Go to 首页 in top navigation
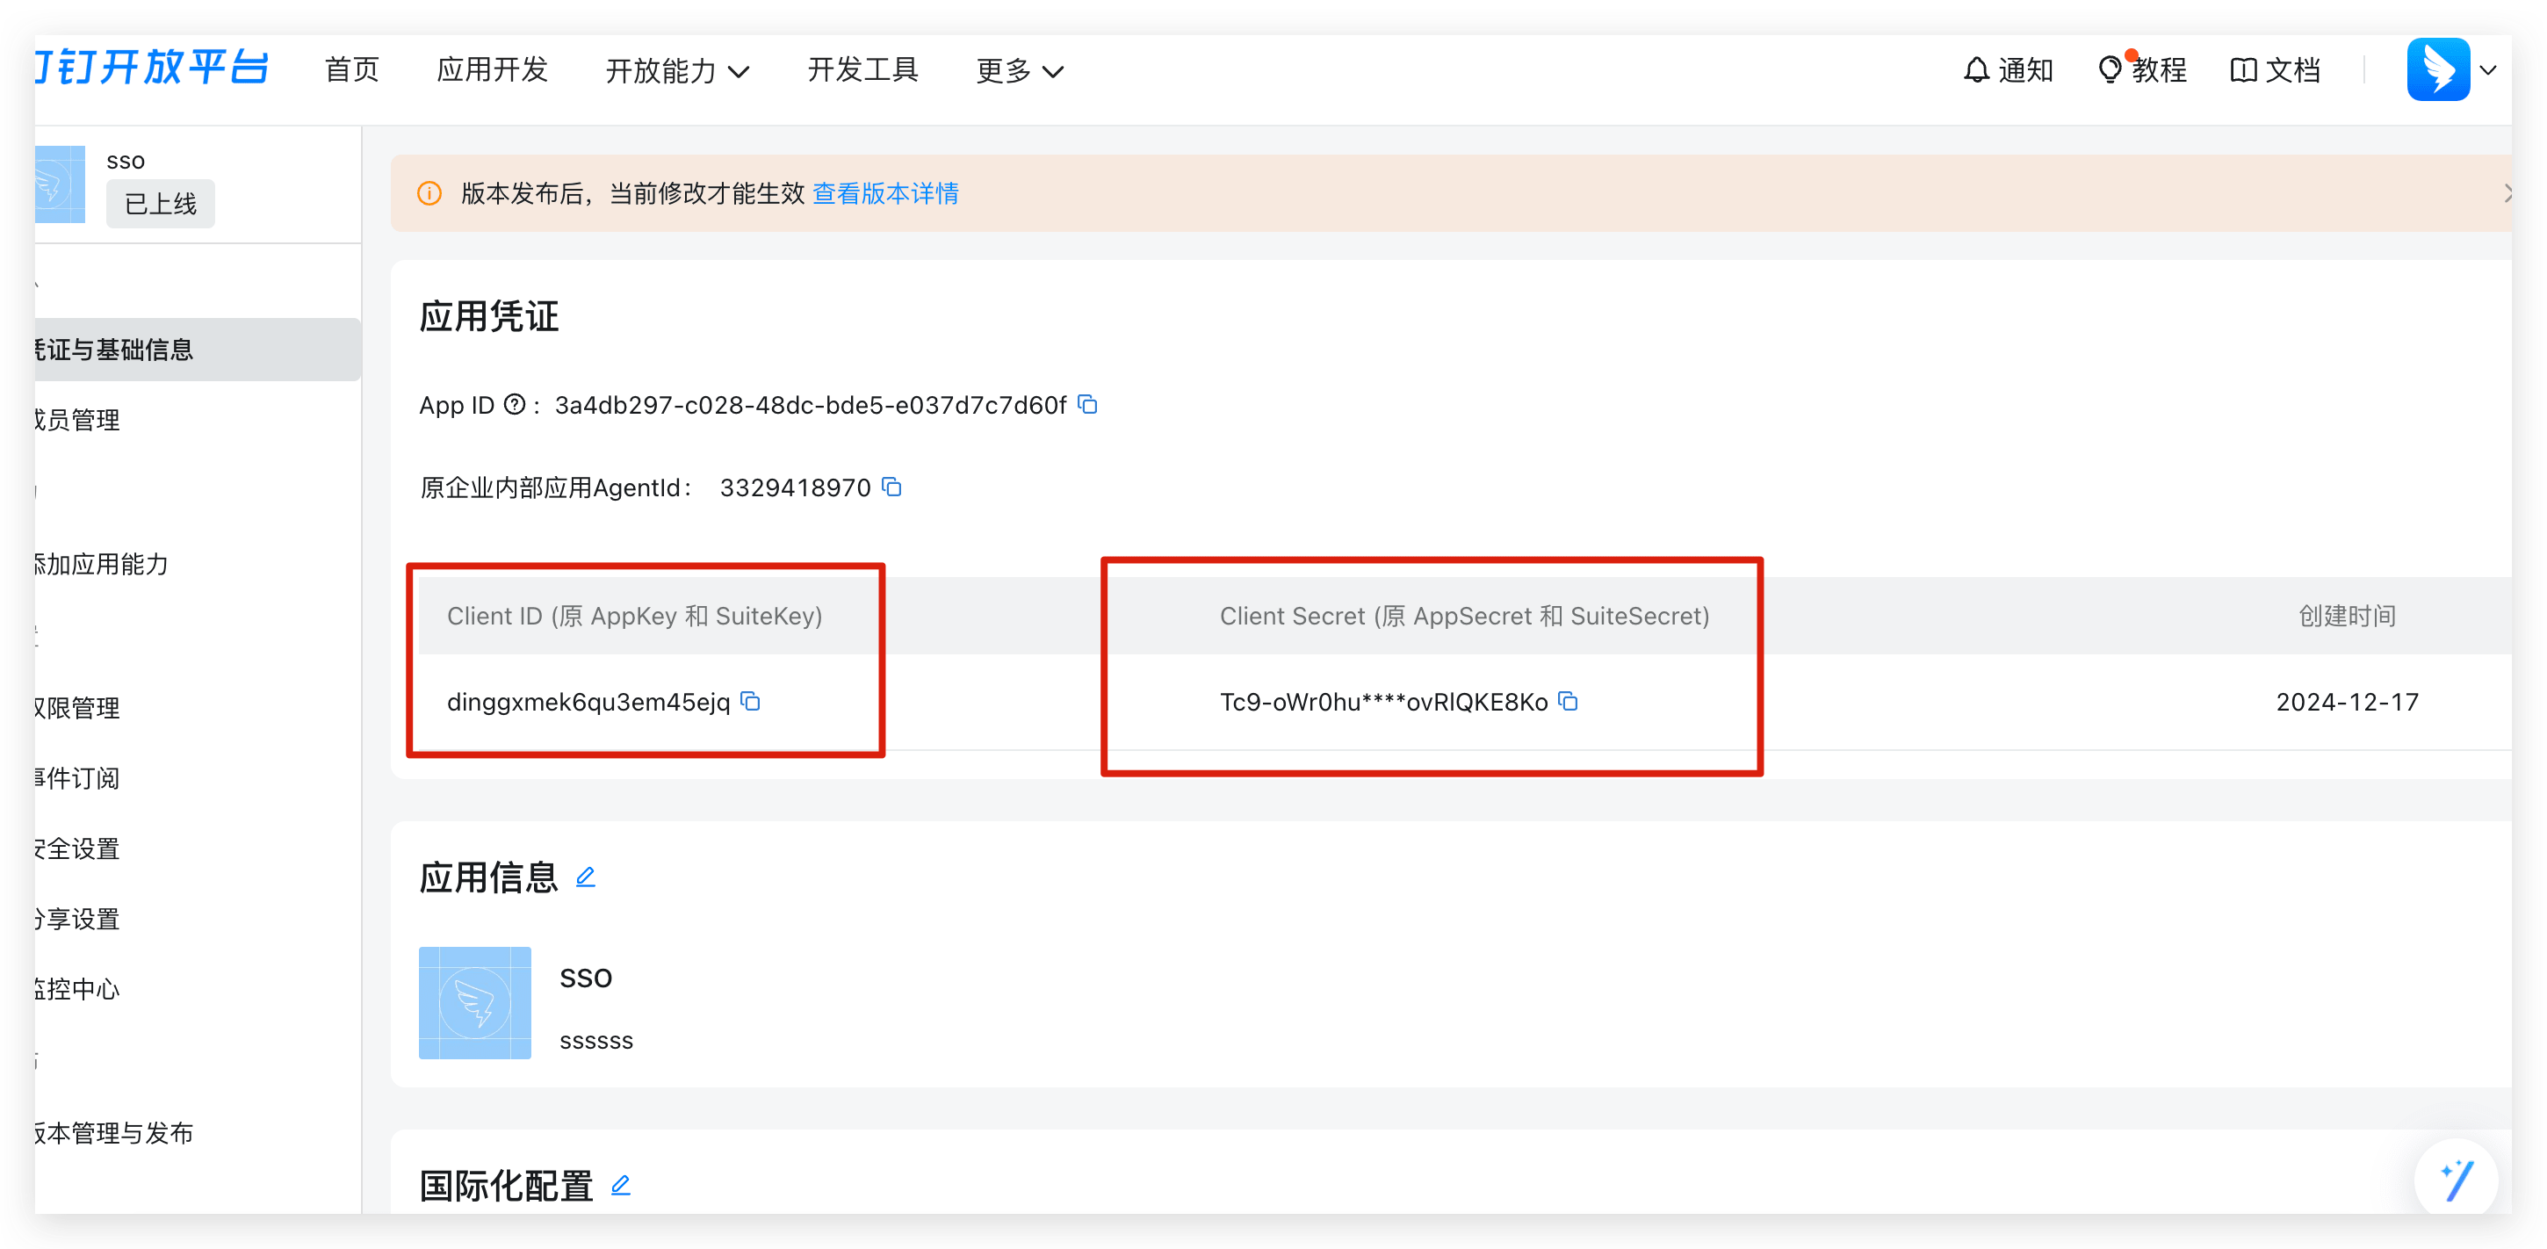The image size is (2547, 1249). click(x=352, y=70)
